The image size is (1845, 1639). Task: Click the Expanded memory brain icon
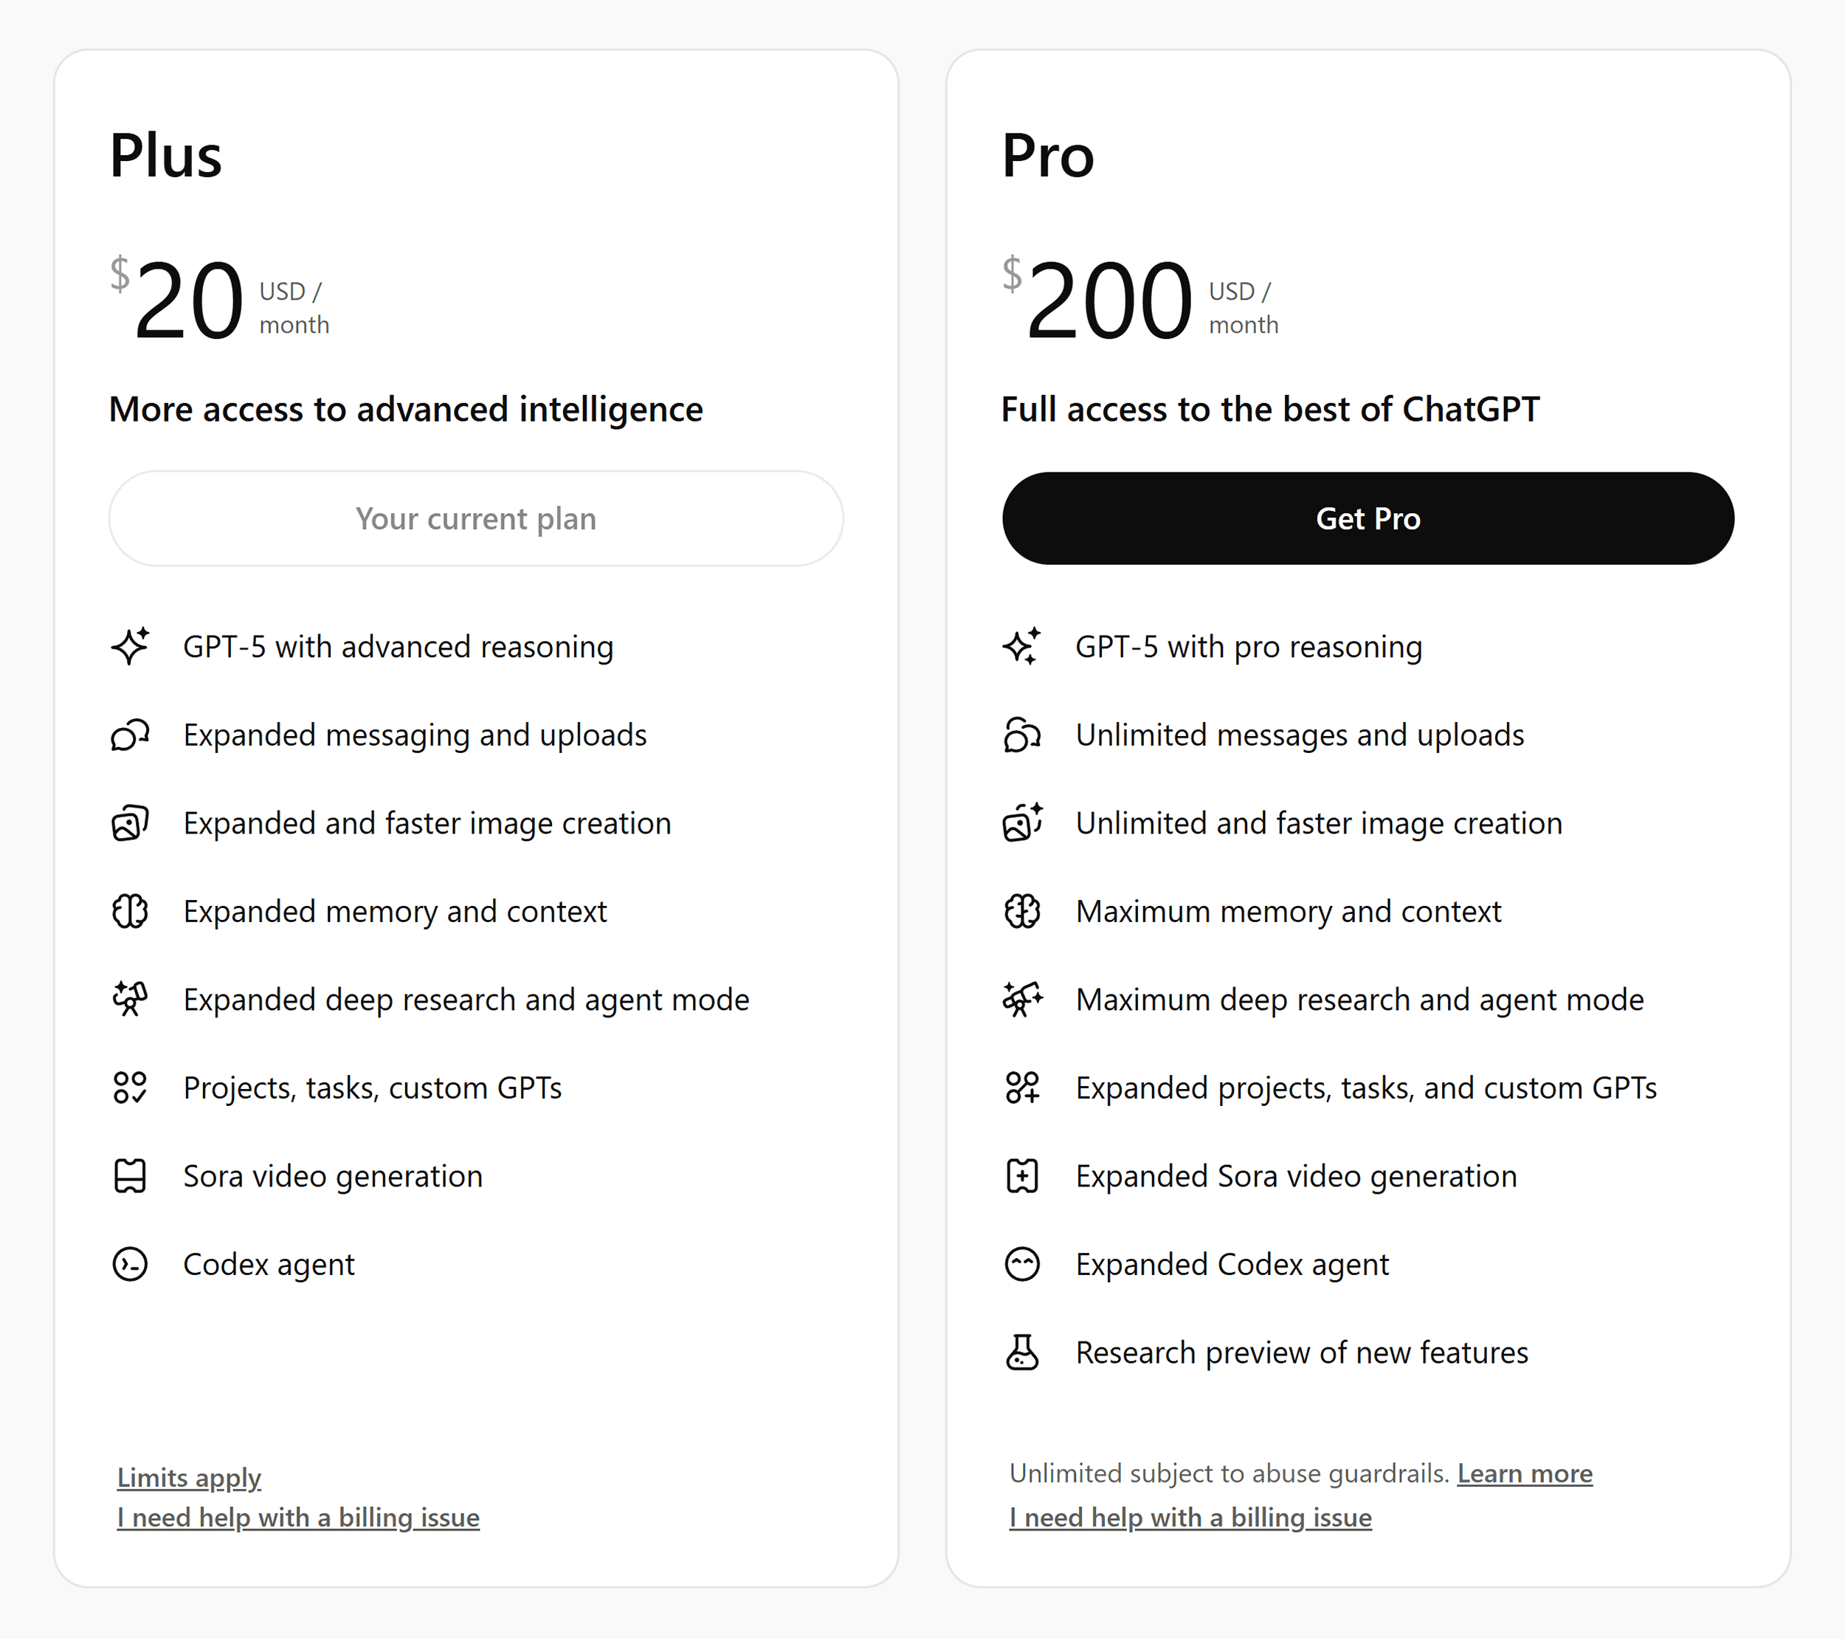tap(130, 911)
